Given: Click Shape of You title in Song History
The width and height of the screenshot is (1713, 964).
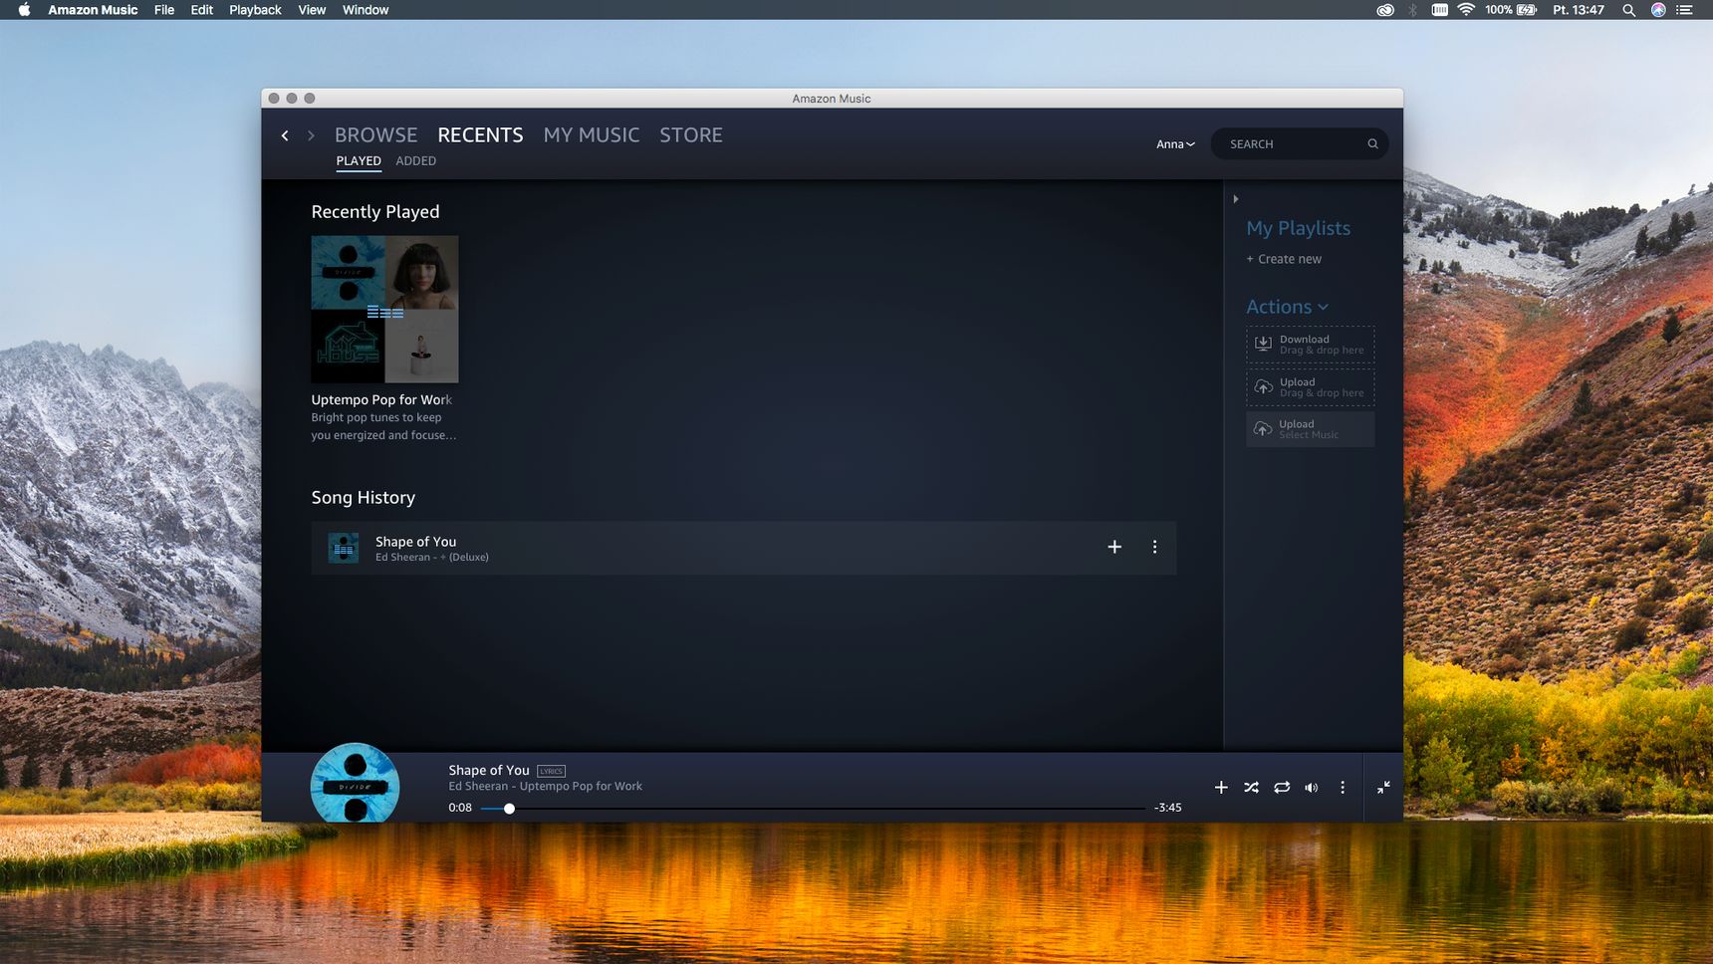Looking at the screenshot, I should pos(415,542).
